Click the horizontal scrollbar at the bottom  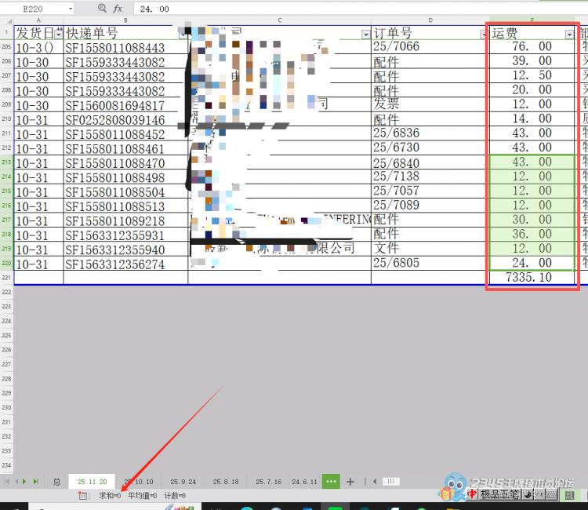point(390,481)
